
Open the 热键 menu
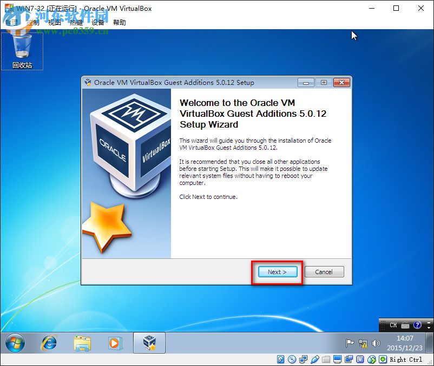[x=76, y=23]
